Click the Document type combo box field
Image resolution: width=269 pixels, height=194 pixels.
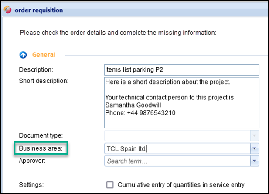(x=177, y=136)
